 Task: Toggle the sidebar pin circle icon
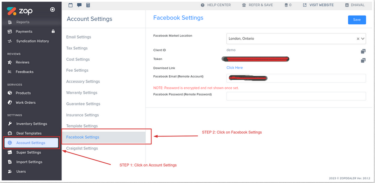click(52, 9)
